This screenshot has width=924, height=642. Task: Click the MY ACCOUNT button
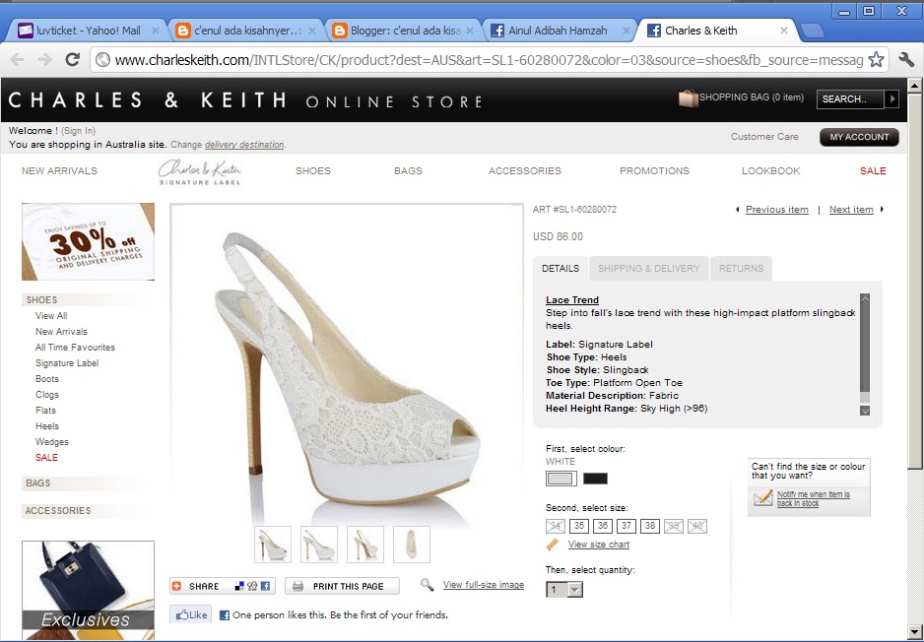[x=859, y=137]
